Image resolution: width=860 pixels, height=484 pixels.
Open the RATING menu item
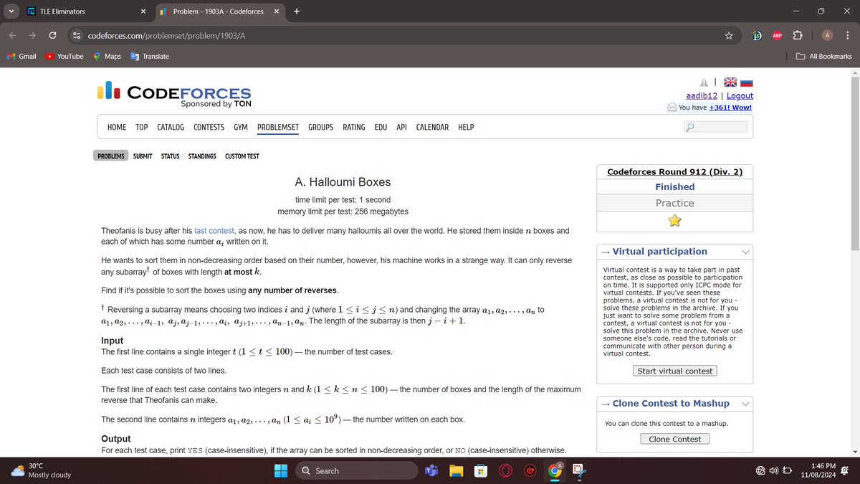pos(353,127)
